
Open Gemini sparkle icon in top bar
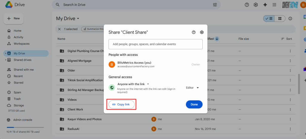265,5
